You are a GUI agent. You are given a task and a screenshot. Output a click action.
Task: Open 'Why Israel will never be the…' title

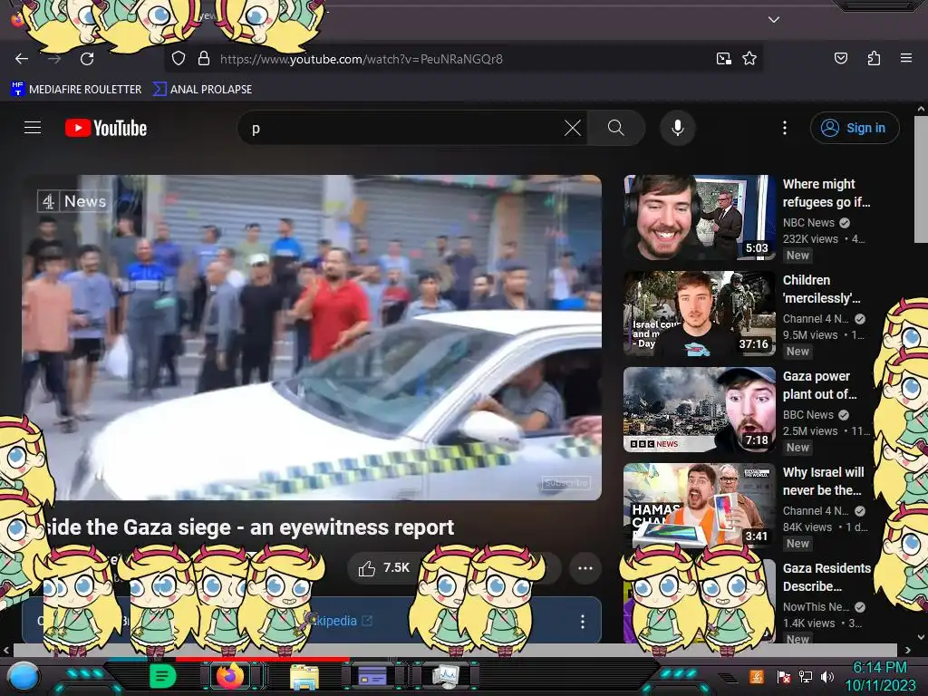click(x=824, y=481)
